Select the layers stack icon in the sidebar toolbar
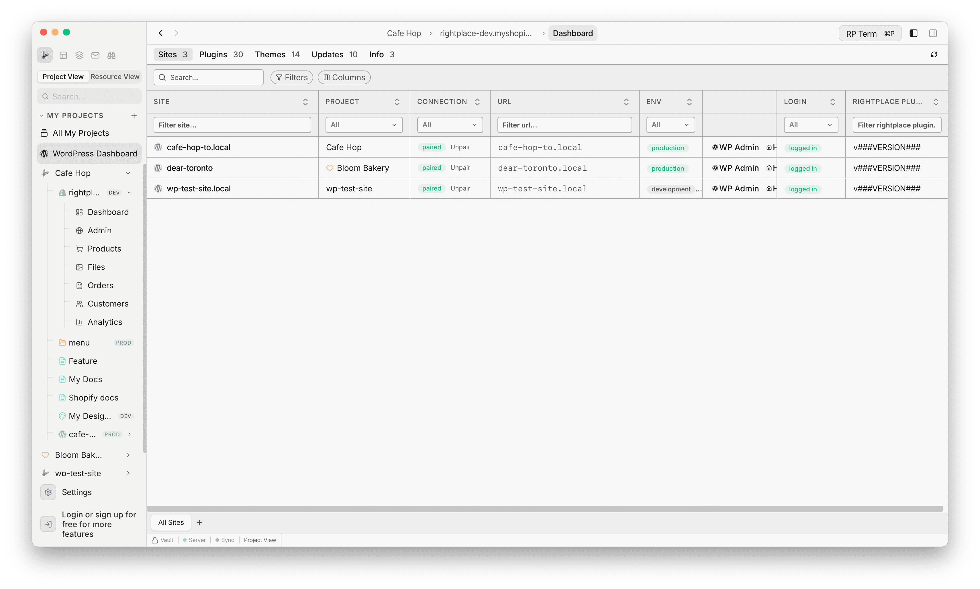Viewport: 980px width, 589px height. click(x=79, y=55)
